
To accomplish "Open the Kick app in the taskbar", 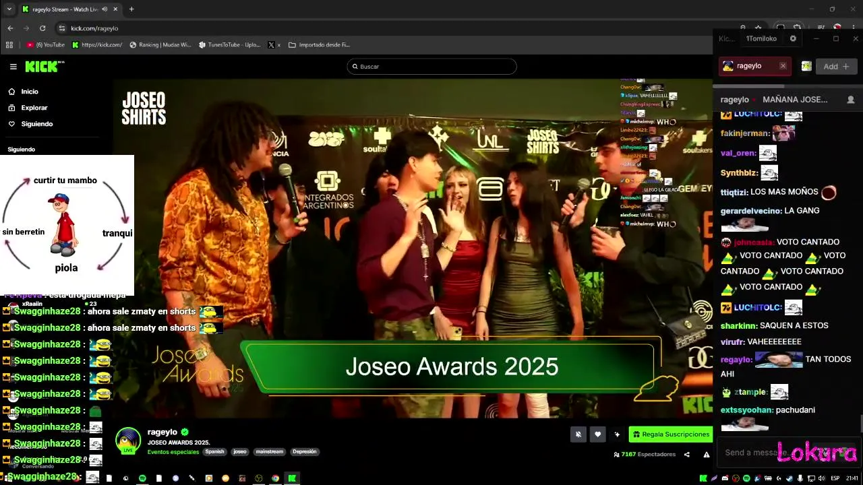I will [292, 478].
